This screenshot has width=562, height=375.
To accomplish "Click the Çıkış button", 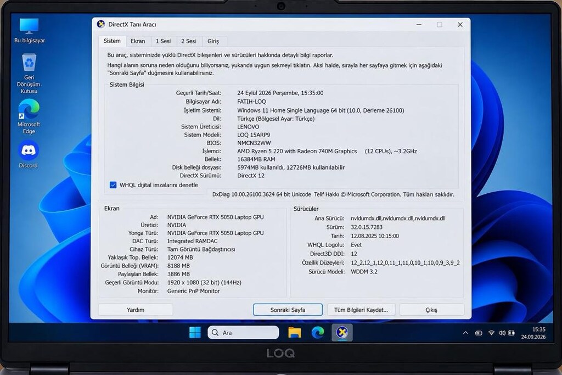I will coord(431,310).
